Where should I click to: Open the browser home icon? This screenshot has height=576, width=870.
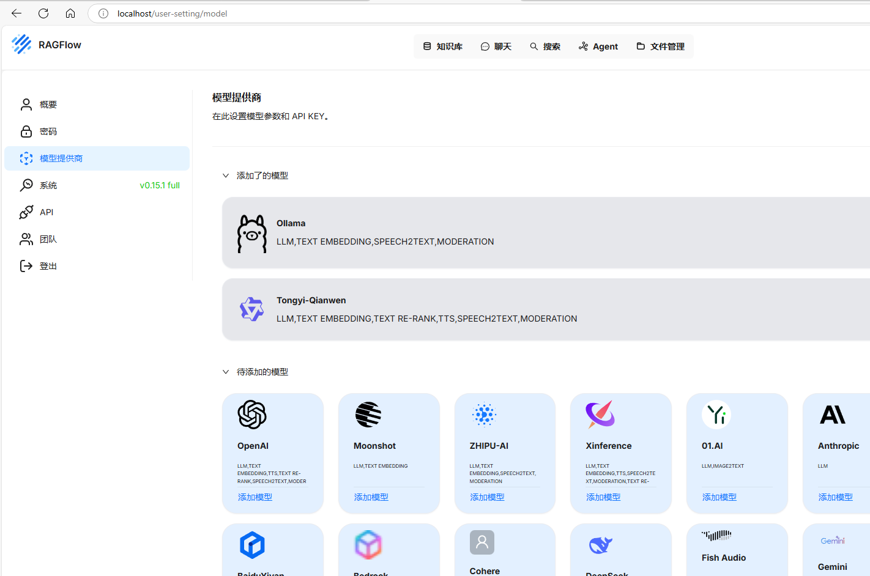tap(70, 13)
